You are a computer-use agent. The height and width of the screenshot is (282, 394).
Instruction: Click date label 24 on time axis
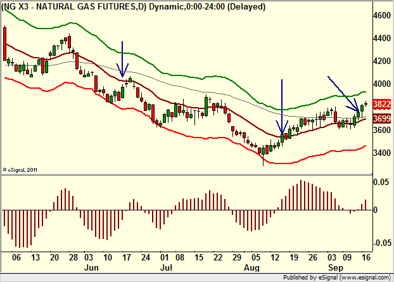pyautogui.click(x=145, y=257)
